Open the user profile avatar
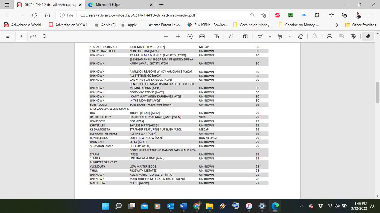This screenshot has height=213, width=380. [358, 15]
